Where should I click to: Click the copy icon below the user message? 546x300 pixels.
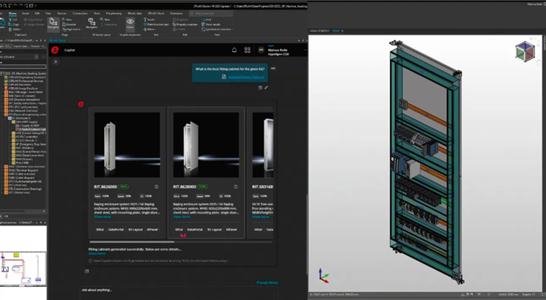point(260,88)
